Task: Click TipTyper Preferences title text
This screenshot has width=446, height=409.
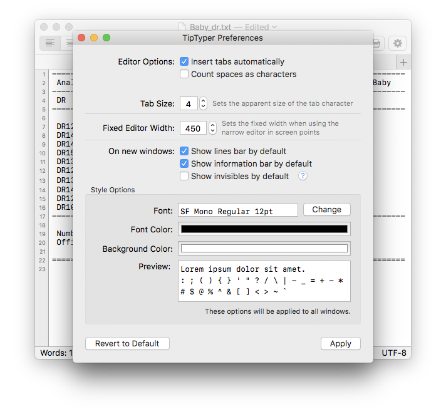Action: [x=223, y=38]
